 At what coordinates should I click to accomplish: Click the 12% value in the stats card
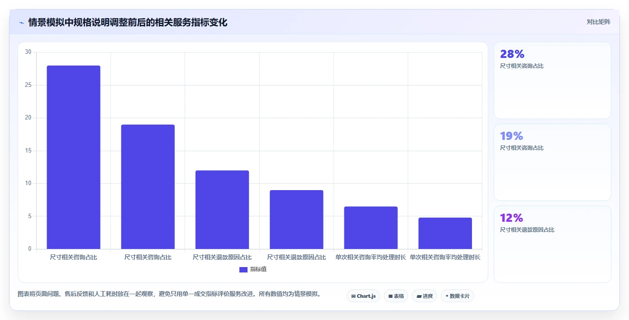tap(512, 218)
